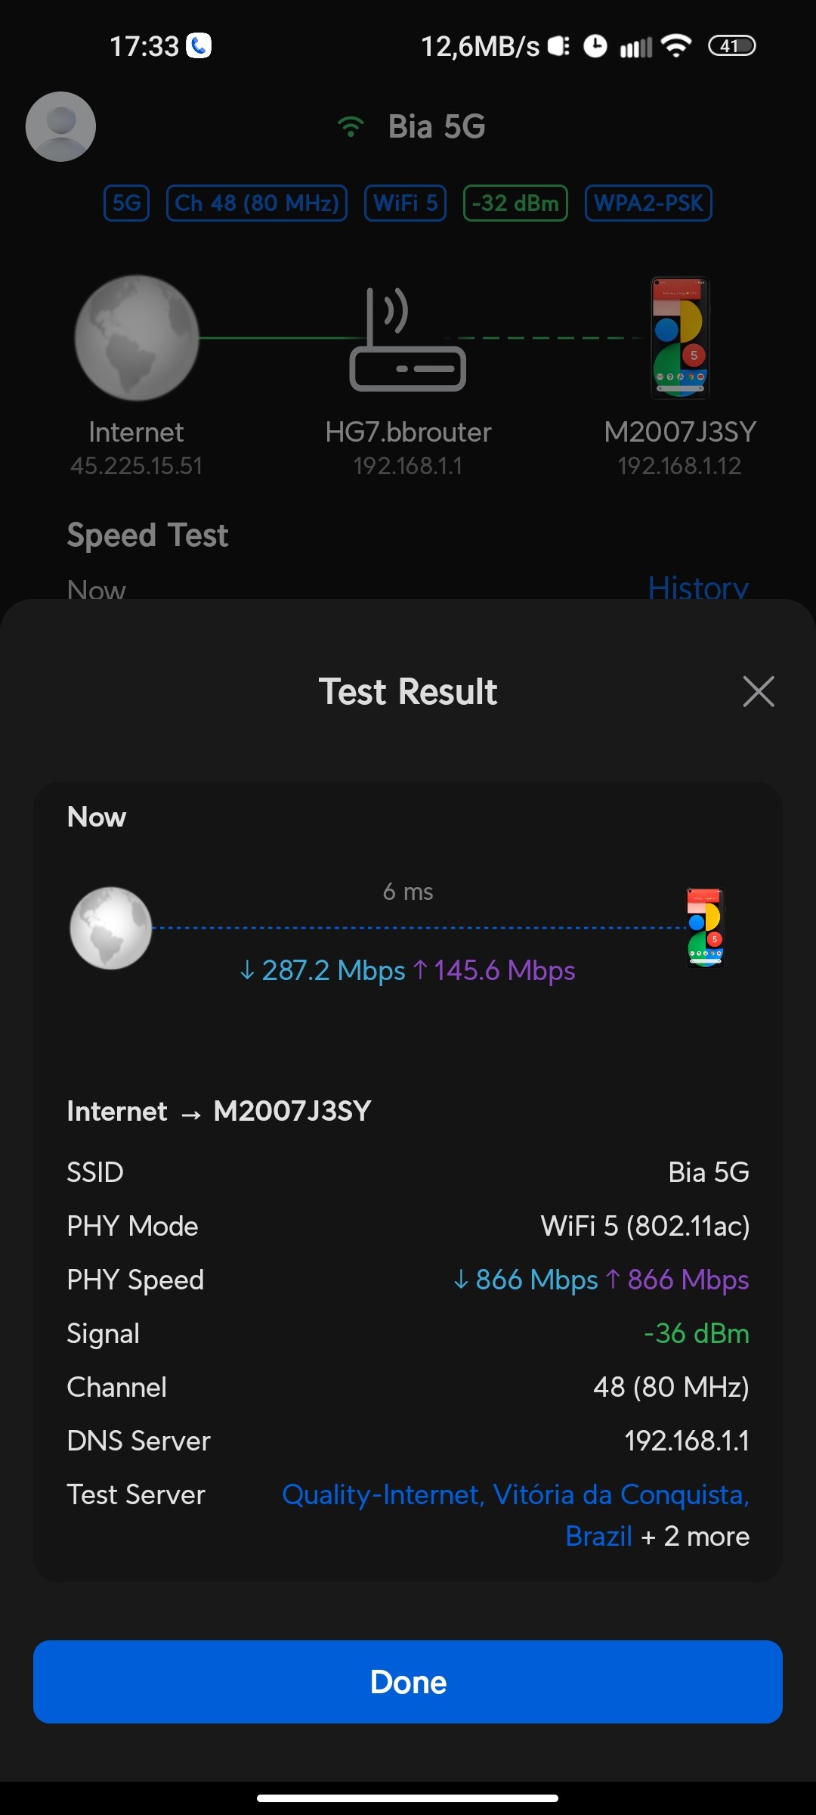The image size is (816, 1815).
Task: Tap the Ch 48 (80 MHz) badge
Action: [x=257, y=203]
